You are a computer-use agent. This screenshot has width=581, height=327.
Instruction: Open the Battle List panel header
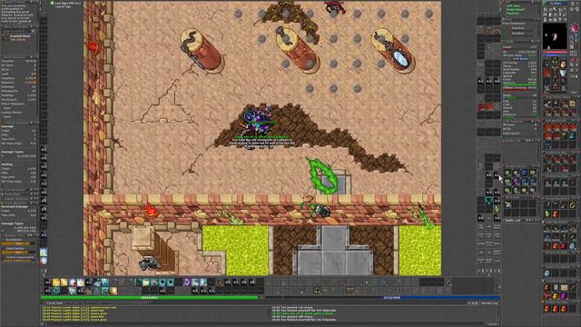click(521, 220)
